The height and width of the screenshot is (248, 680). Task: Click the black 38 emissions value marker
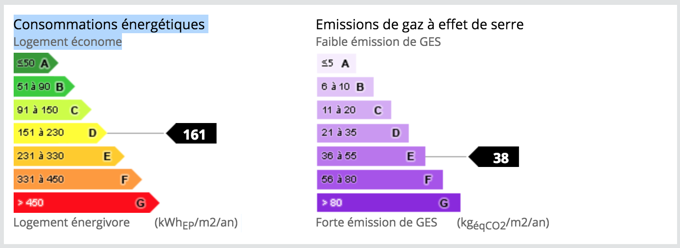point(494,157)
